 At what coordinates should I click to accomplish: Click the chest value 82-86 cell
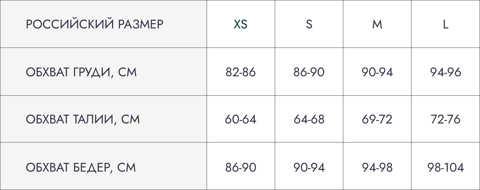pyautogui.click(x=241, y=72)
